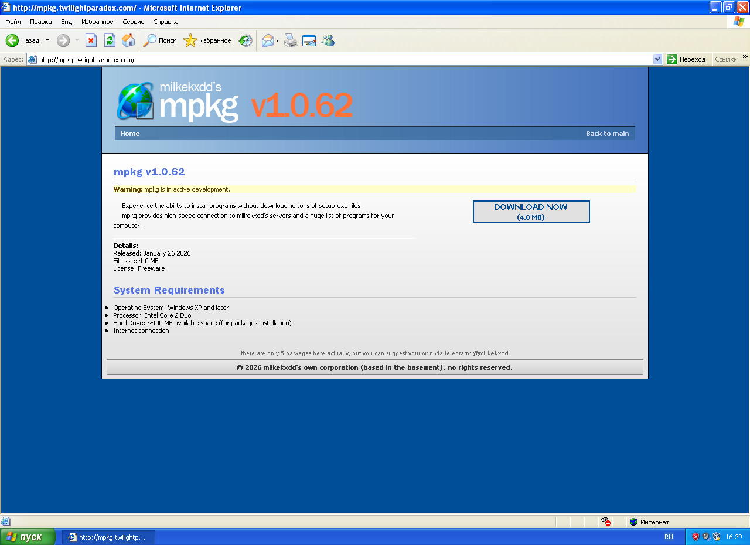The height and width of the screenshot is (545, 750).
Task: Click the Home link in site navigation
Action: click(x=130, y=134)
